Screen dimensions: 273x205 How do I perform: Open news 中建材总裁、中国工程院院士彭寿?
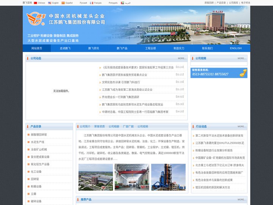[x=135, y=112]
